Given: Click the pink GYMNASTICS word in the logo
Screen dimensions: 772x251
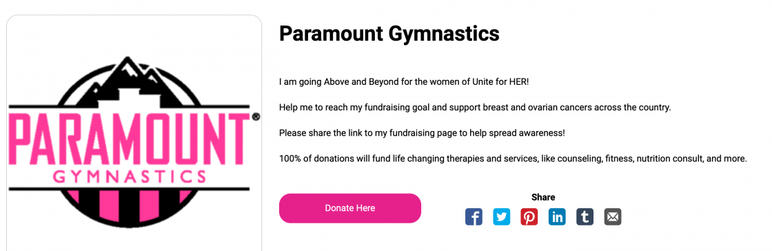Looking at the screenshot, I should coord(130,177).
